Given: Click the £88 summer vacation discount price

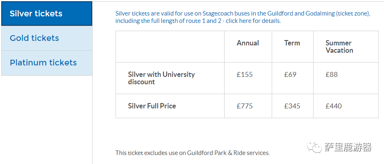Looking at the screenshot, I should [x=332, y=74].
